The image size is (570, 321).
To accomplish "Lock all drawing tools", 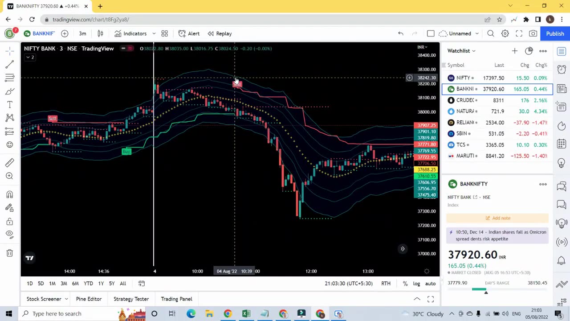I will click(x=9, y=222).
